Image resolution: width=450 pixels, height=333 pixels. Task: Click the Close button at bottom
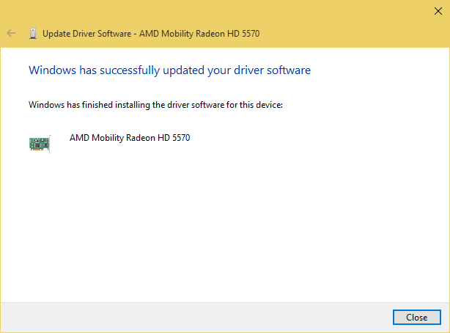click(x=416, y=317)
